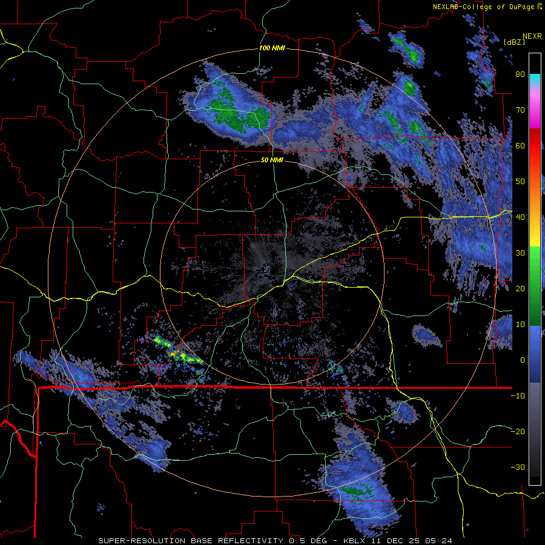
Task: Click the "70" value on dBZ scale
Action: click(x=520, y=110)
